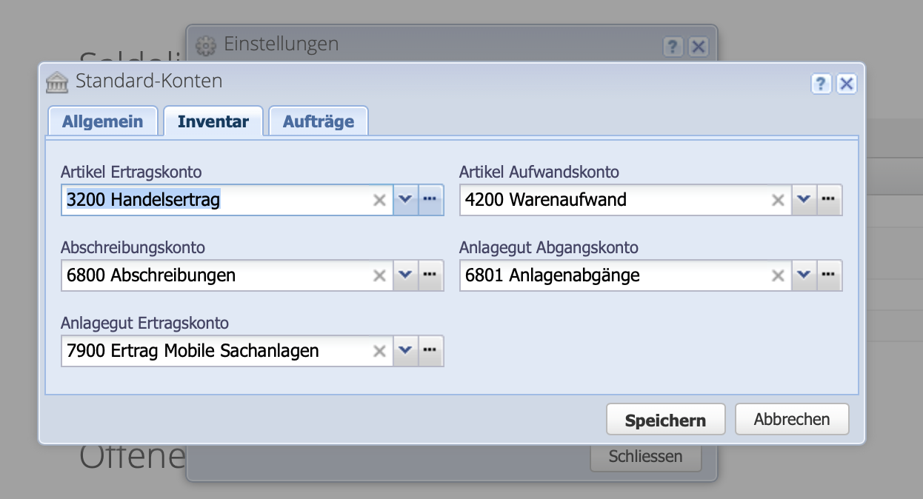The height and width of the screenshot is (499, 923).
Task: Expand the Artikel Aufwandskonto dropdown
Action: (804, 200)
